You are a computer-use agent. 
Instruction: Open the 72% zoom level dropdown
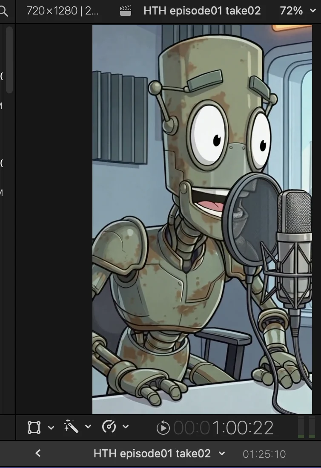[298, 11]
